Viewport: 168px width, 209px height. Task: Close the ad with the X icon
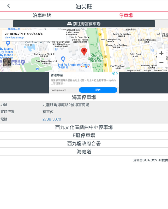[x=117, y=73]
